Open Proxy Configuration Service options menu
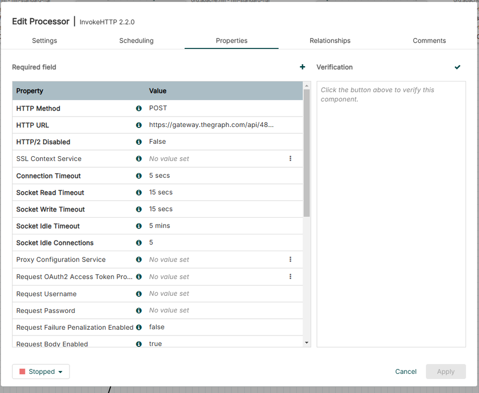Image resolution: width=479 pixels, height=393 pixels. (290, 259)
